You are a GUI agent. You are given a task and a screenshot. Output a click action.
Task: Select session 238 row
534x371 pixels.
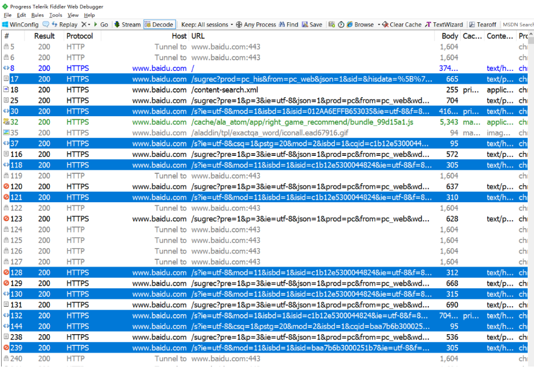tap(264, 337)
